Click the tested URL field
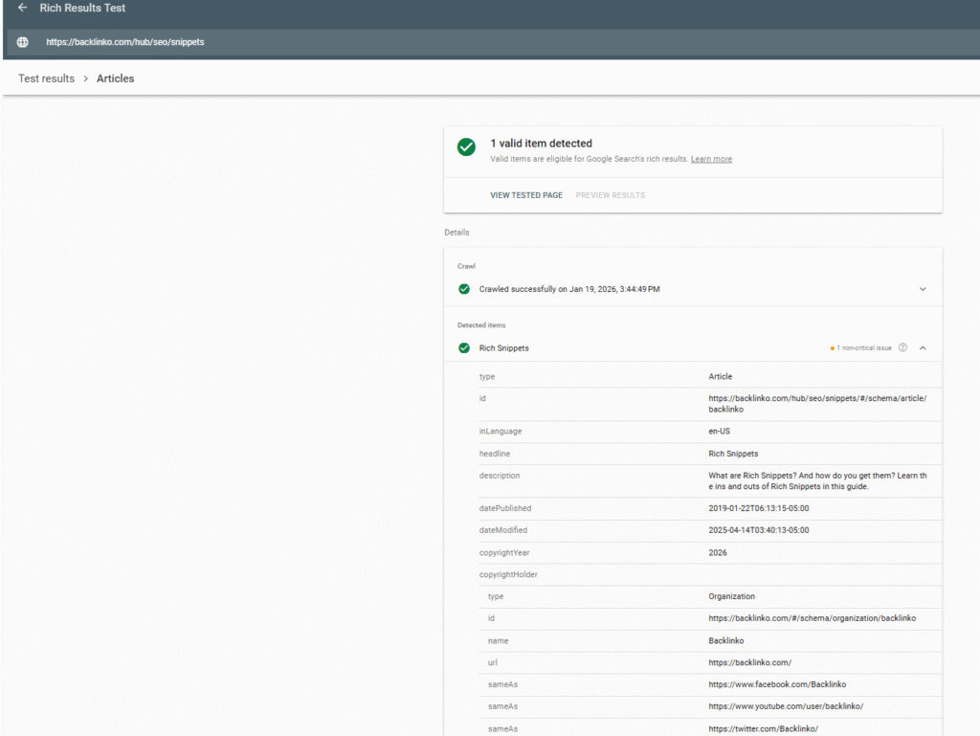980x736 pixels. click(125, 42)
